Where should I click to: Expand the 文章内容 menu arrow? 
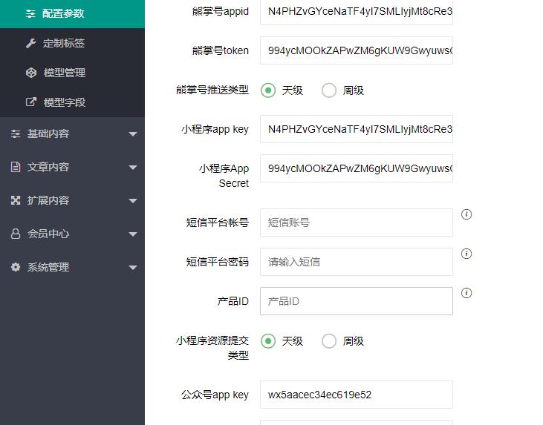pos(133,168)
